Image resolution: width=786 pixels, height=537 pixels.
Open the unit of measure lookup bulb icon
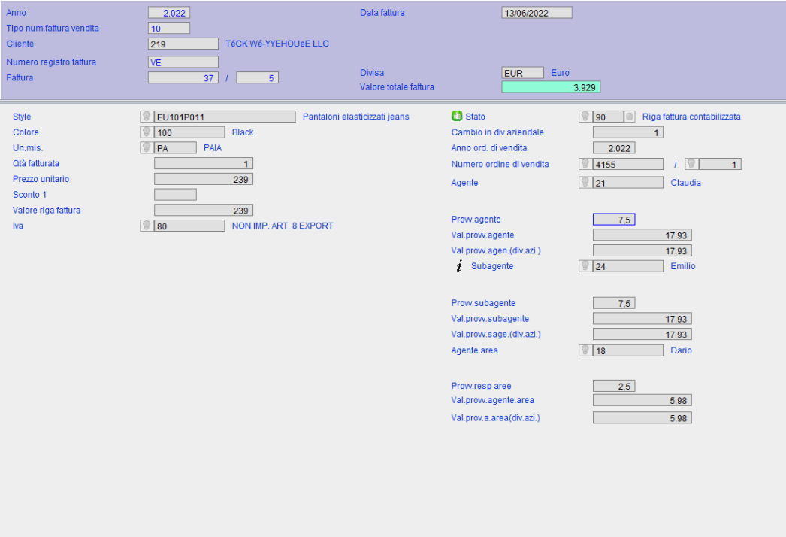point(147,148)
